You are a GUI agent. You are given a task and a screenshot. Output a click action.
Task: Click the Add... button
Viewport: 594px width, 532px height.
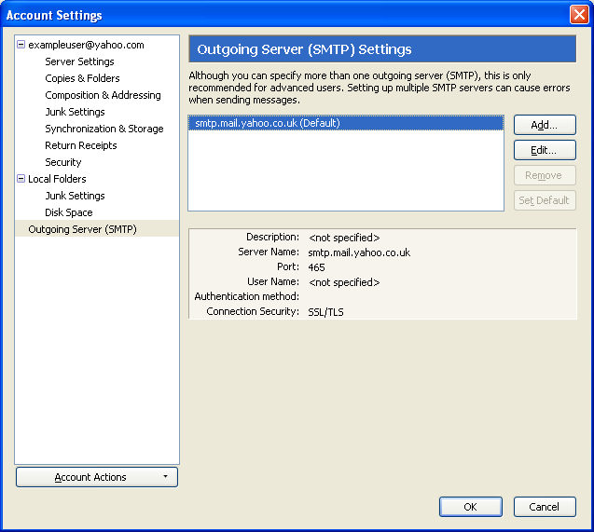[545, 125]
